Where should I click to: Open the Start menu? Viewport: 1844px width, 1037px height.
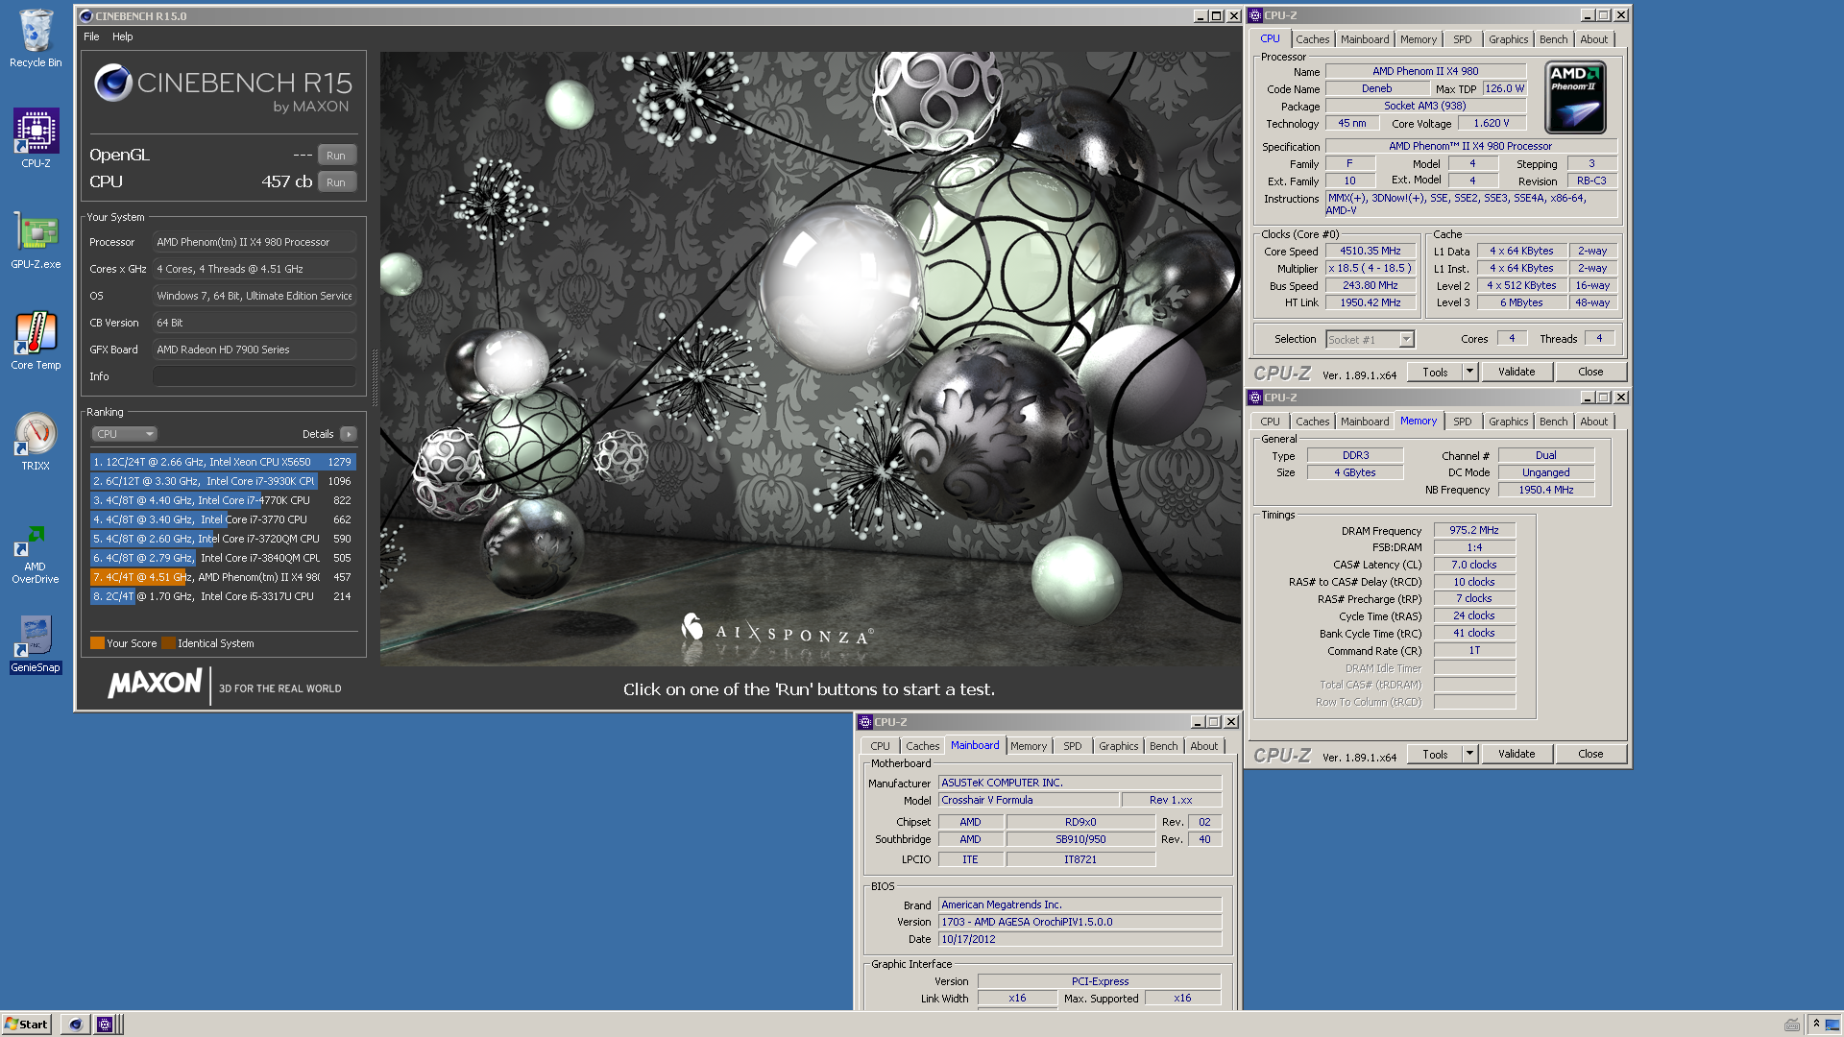coord(26,1025)
